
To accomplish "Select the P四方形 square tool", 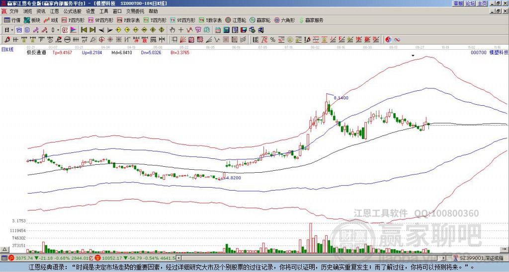I will [73, 20].
